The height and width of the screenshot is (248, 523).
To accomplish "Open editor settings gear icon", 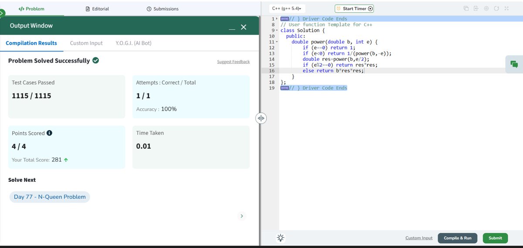I will pyautogui.click(x=486, y=8).
